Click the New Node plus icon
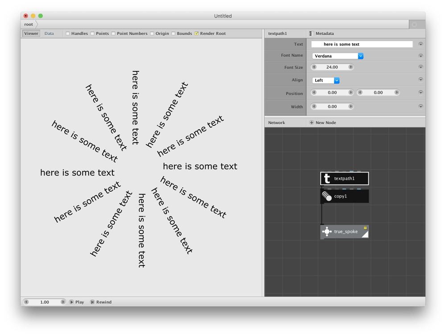 (311, 122)
